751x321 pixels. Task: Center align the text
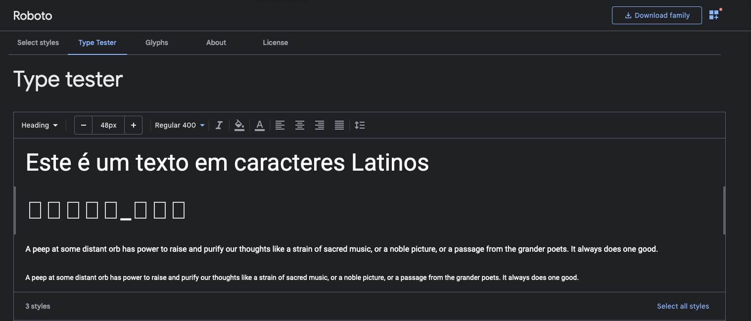pyautogui.click(x=300, y=125)
